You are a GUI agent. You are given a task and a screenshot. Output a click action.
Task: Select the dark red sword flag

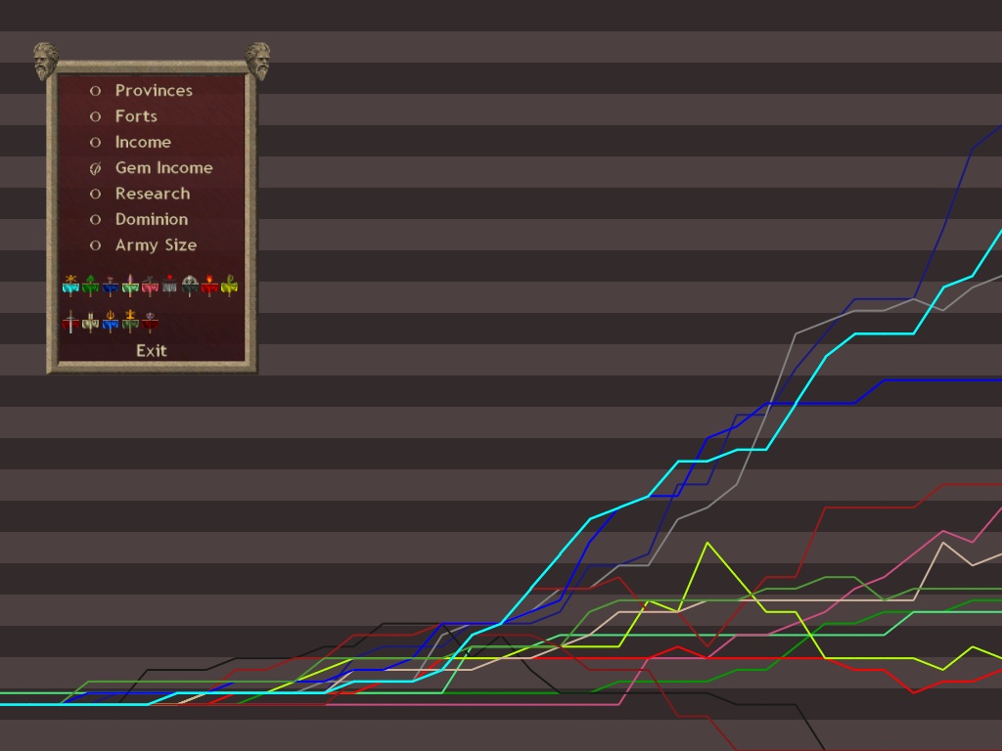click(70, 321)
